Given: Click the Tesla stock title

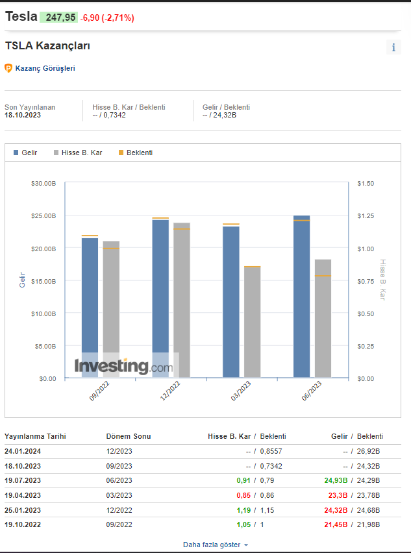Looking at the screenshot, I should (x=21, y=17).
